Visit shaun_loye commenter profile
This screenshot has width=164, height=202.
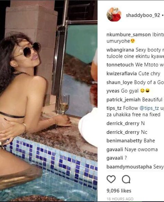point(120,83)
